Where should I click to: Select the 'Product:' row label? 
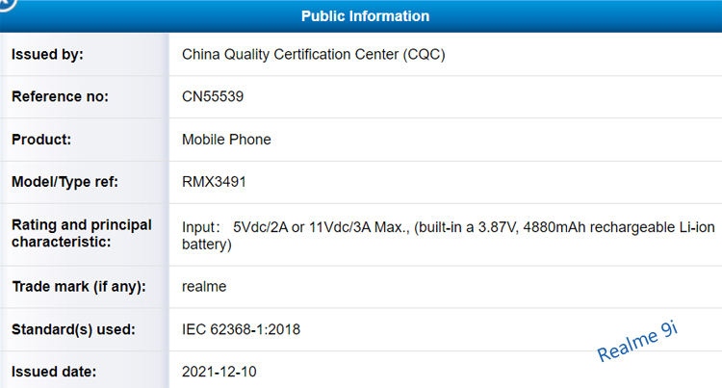[x=43, y=139]
